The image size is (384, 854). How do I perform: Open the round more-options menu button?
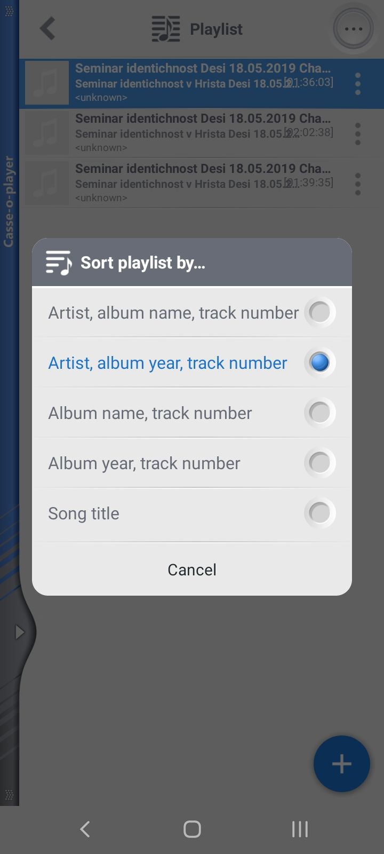[354, 29]
